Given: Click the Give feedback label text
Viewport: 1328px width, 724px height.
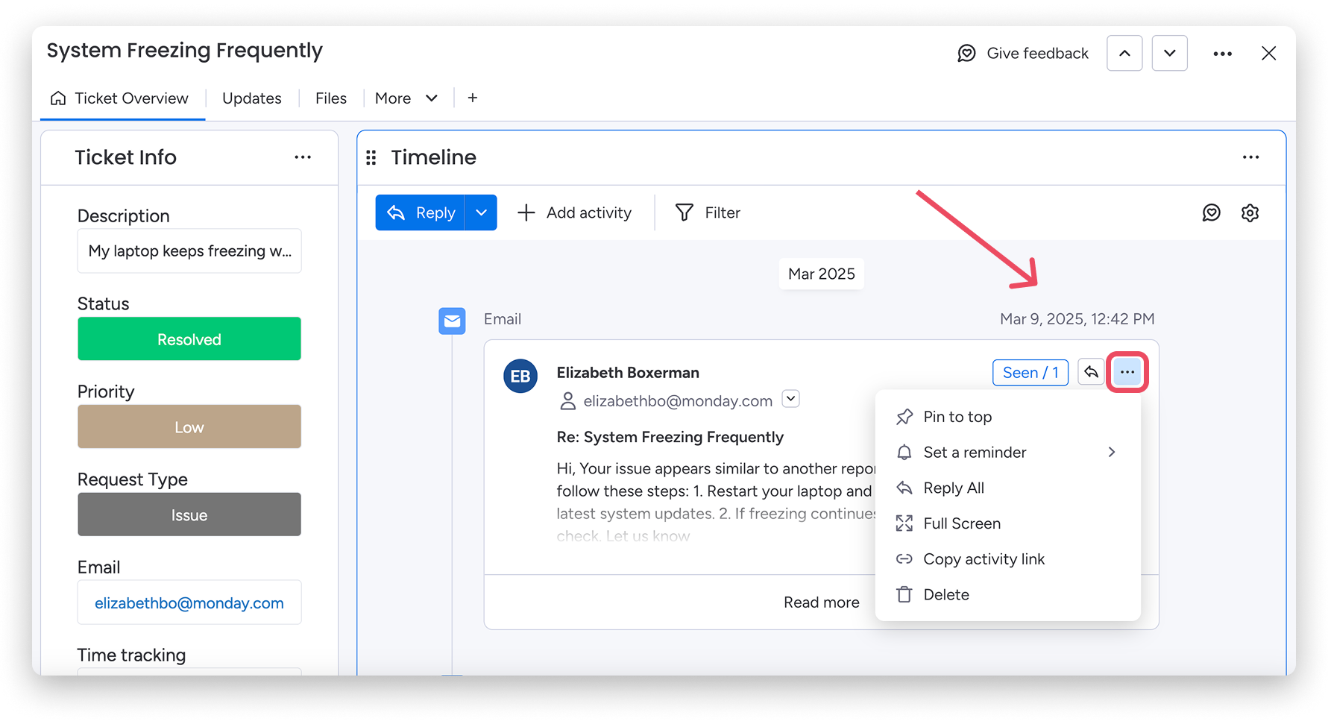Looking at the screenshot, I should pyautogui.click(x=1037, y=54).
